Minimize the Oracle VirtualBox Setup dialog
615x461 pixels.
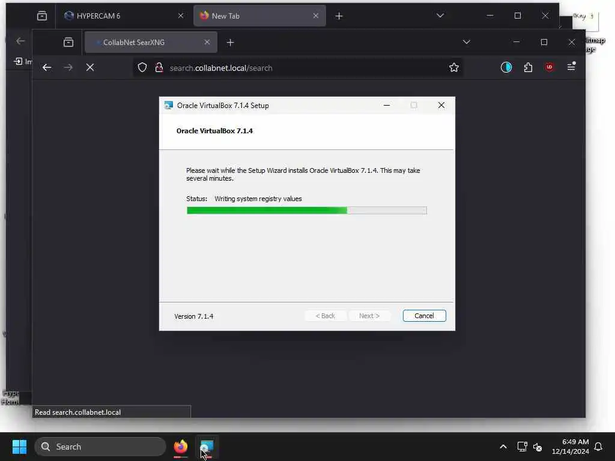[x=386, y=105]
